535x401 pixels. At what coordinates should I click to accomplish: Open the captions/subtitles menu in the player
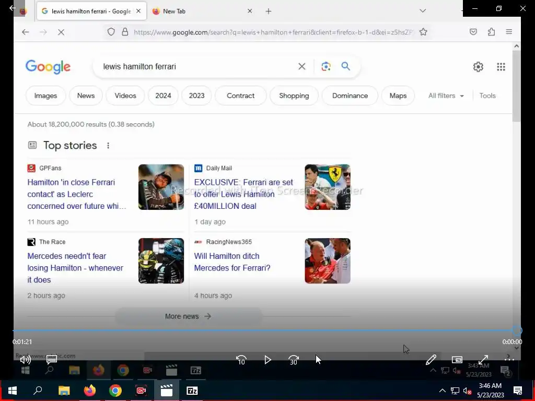pyautogui.click(x=52, y=359)
